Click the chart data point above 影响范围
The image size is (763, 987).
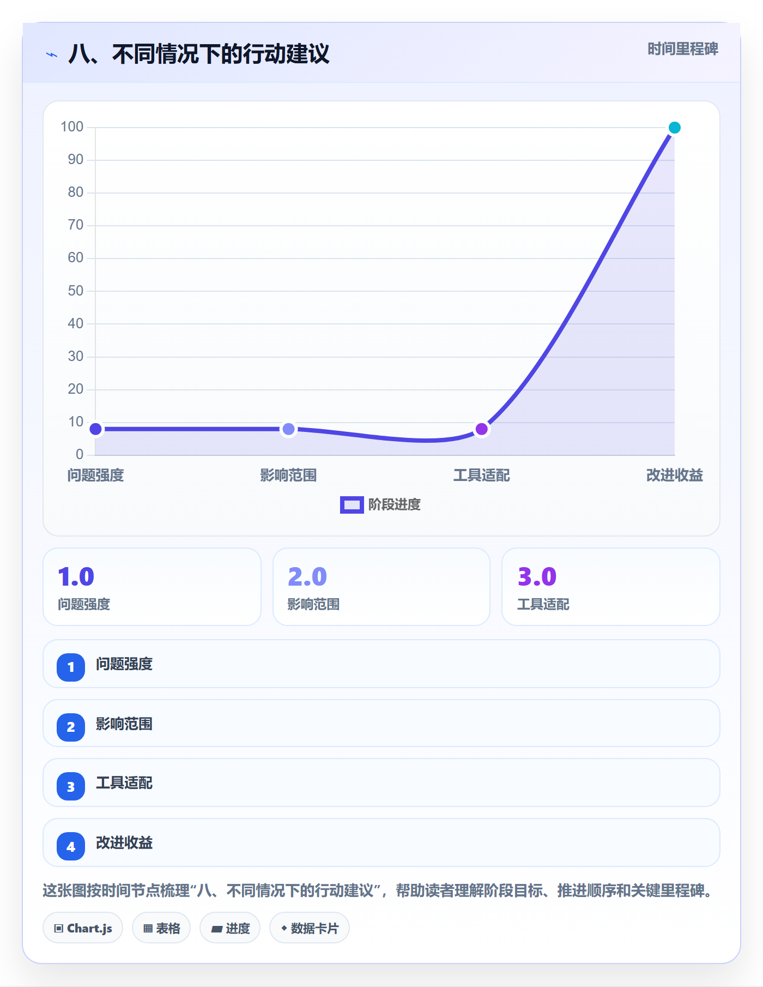click(x=288, y=429)
